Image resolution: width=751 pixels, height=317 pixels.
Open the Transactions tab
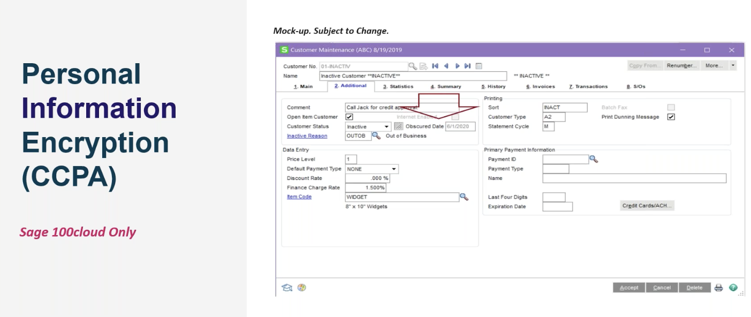click(x=588, y=86)
